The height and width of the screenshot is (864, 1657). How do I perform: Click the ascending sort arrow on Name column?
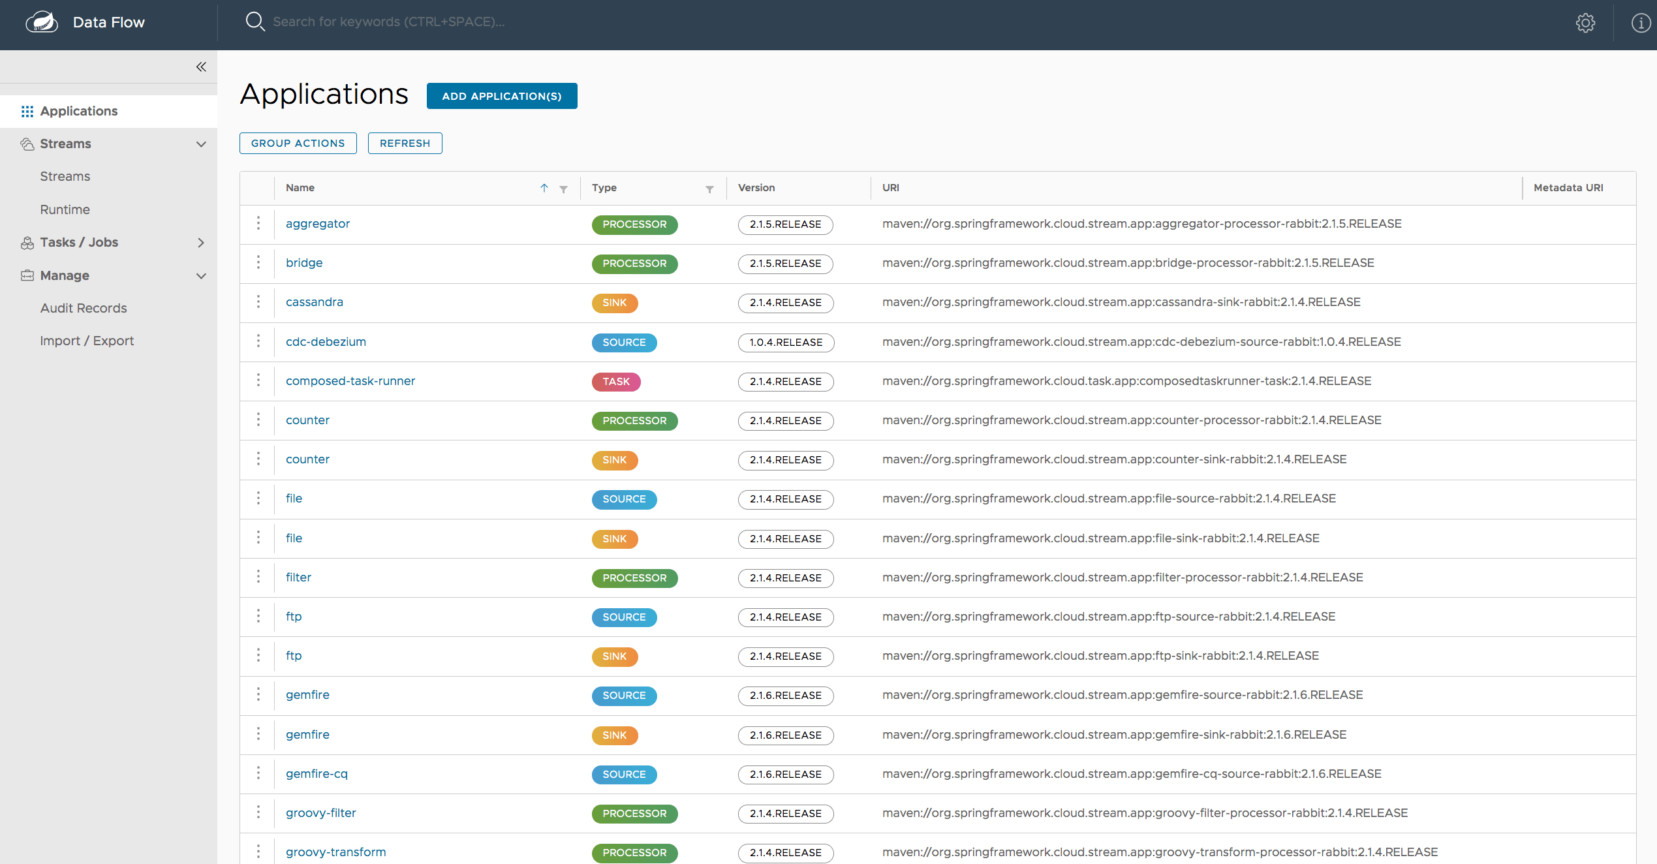(544, 188)
